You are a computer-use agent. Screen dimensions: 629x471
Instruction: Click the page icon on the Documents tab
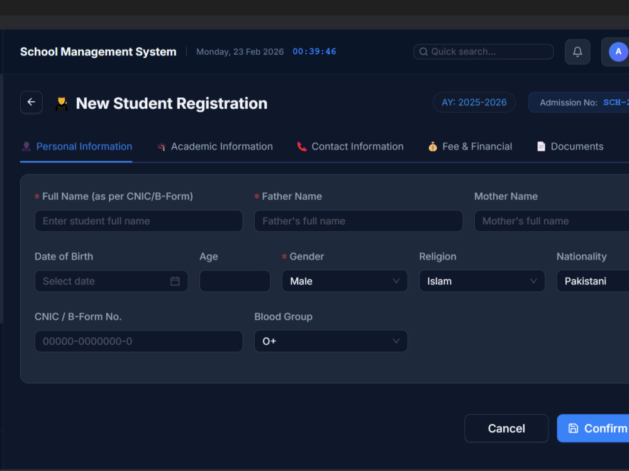pos(541,146)
